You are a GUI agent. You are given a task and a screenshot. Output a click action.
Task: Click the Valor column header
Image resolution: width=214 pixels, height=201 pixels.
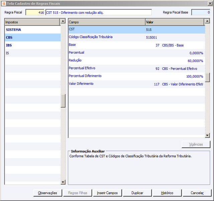[x=175, y=22]
